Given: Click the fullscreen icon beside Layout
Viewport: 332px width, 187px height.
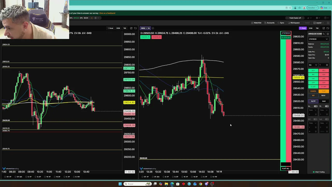Looking at the screenshot, I should tap(328, 23).
